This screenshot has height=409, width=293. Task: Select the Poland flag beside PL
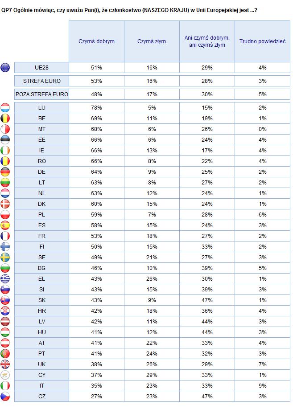tap(5, 214)
